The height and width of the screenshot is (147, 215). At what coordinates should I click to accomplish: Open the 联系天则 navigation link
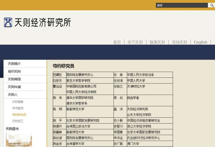pyautogui.click(x=157, y=42)
